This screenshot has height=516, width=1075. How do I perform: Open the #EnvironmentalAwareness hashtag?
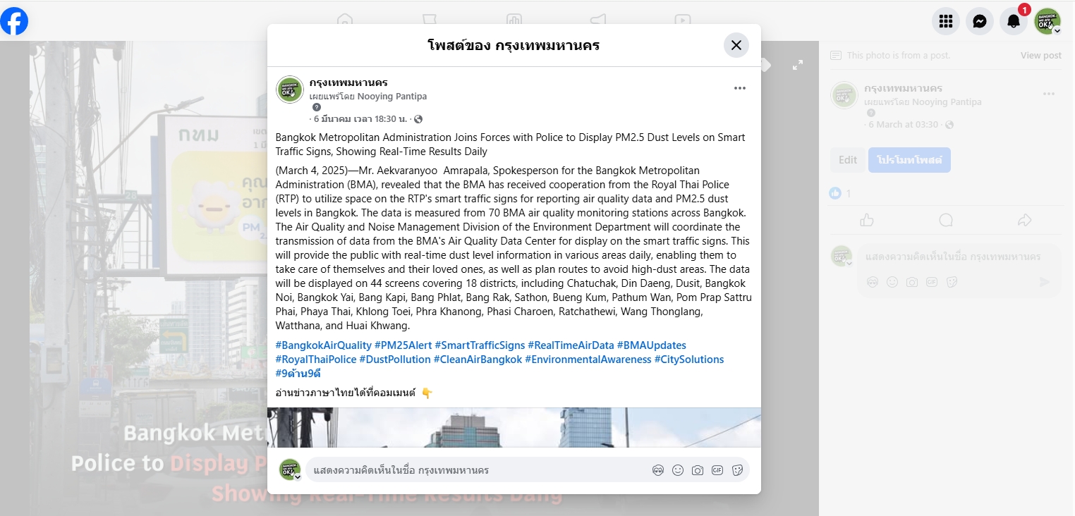click(x=588, y=360)
